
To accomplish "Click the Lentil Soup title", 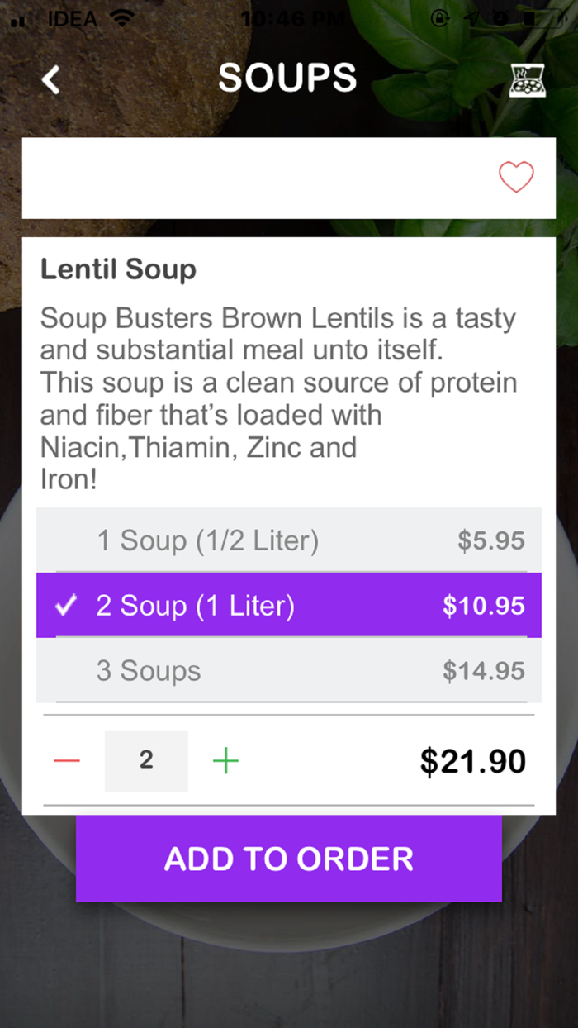I will 118,269.
